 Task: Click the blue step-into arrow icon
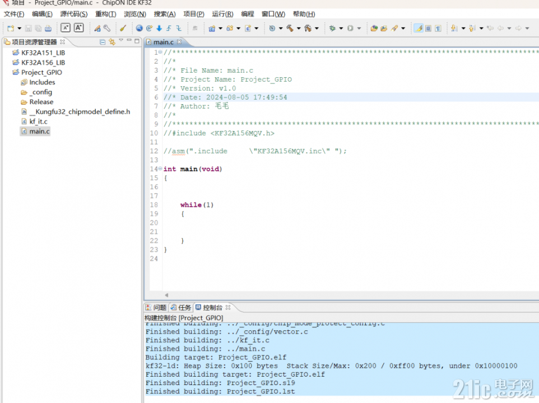[x=179, y=28]
